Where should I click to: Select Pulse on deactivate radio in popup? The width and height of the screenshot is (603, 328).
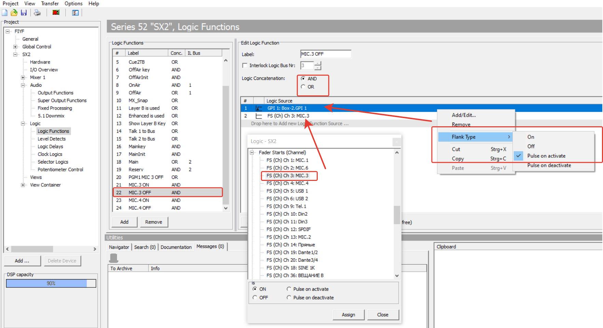point(289,298)
